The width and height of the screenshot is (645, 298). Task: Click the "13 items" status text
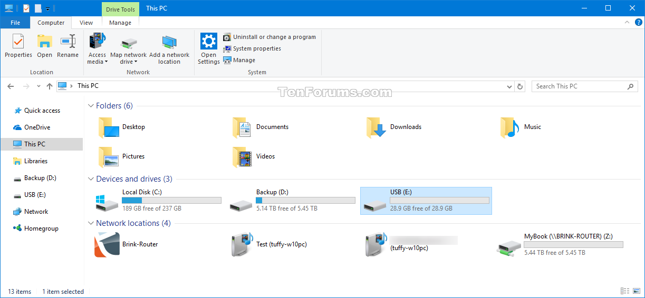pyautogui.click(x=20, y=292)
